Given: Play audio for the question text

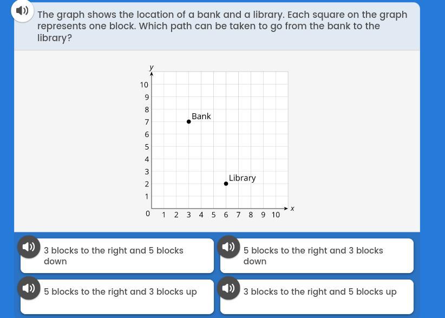Looking at the screenshot, I should 22,11.
